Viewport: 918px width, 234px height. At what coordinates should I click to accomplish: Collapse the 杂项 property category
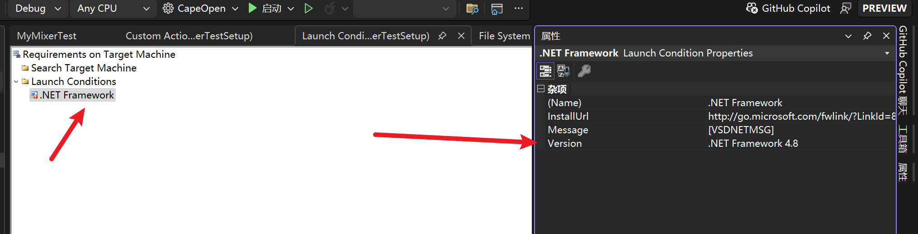coord(540,89)
